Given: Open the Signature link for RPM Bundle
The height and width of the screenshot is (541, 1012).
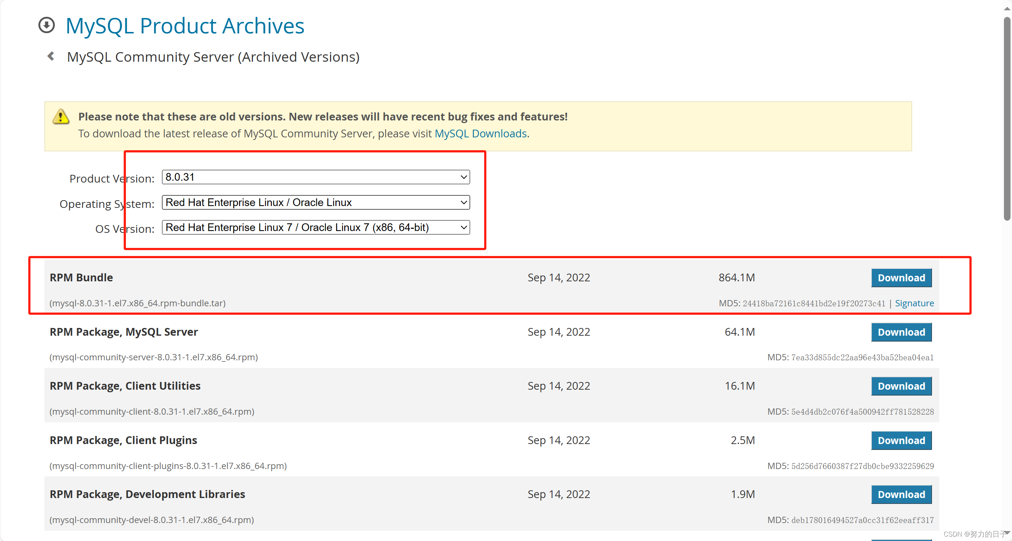Looking at the screenshot, I should coord(914,303).
